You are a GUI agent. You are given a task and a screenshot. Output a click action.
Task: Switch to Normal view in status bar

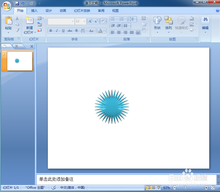tap(148, 187)
